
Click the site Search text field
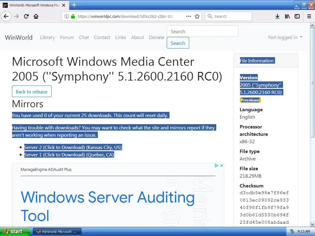(202, 31)
